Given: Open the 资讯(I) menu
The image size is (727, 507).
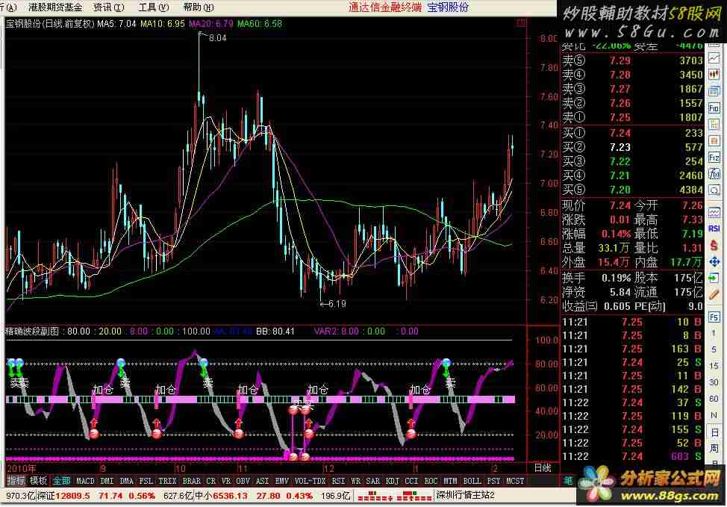Looking at the screenshot, I should coord(109,7).
